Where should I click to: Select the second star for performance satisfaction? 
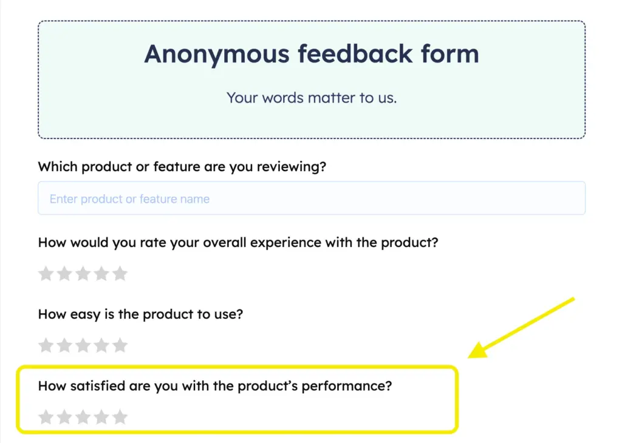pos(64,417)
